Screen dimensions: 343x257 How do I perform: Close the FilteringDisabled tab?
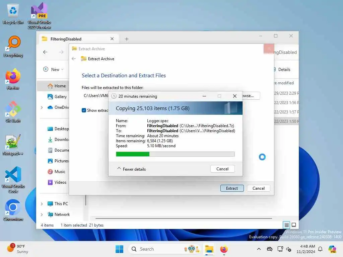point(112,39)
